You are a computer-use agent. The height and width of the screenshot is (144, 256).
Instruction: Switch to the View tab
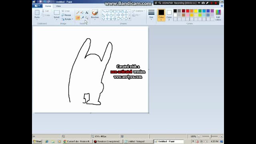pos(58,6)
